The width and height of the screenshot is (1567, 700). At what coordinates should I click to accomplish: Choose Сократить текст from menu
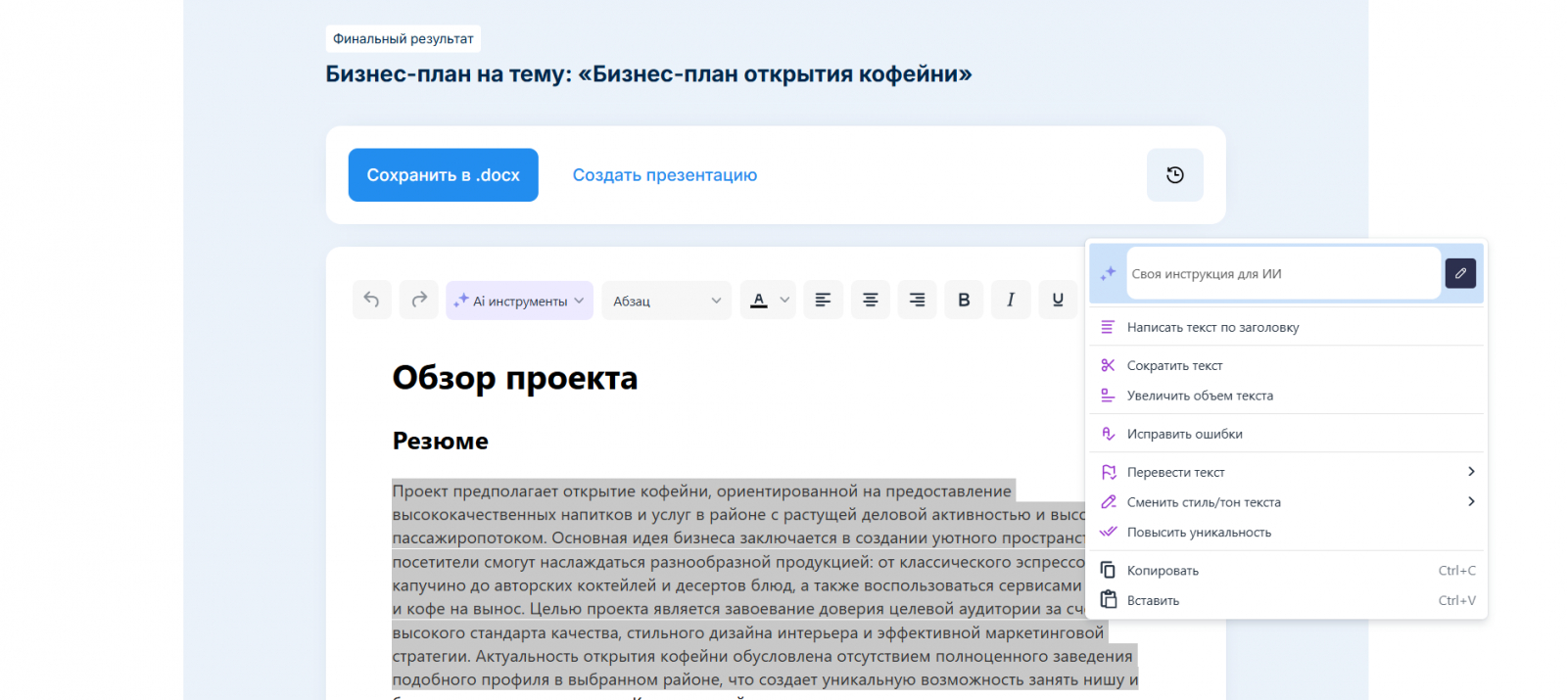coord(1174,365)
